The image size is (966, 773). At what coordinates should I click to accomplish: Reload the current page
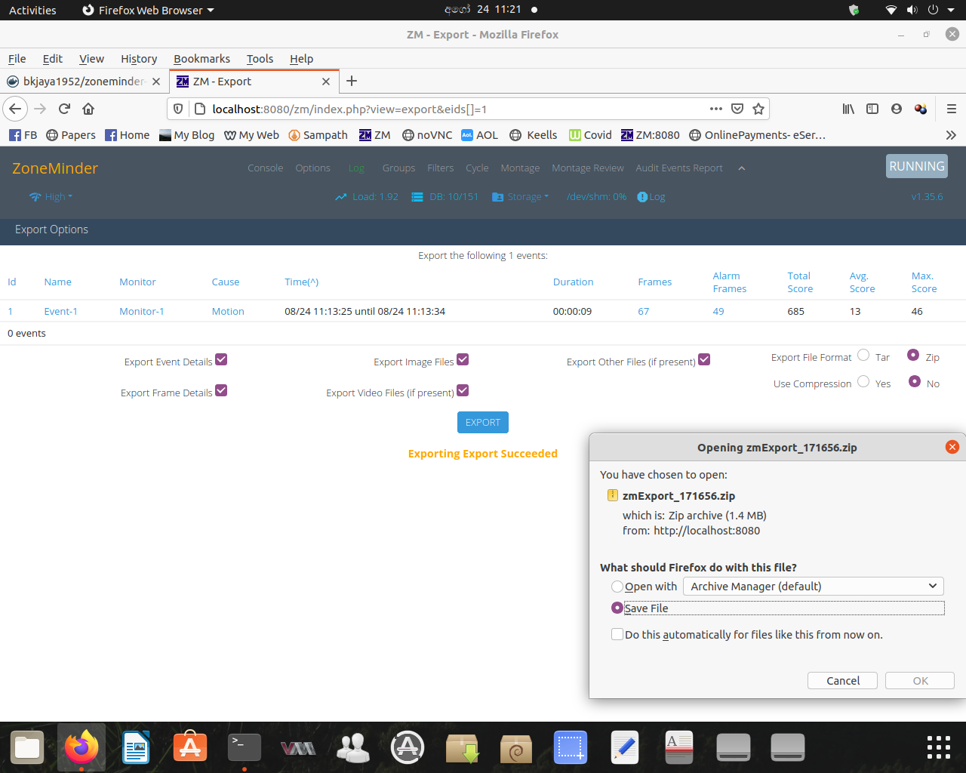pyautogui.click(x=64, y=109)
